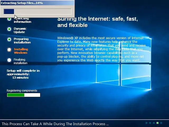
Task: Click the 'Finalizing installation' step label
Action: (x=21, y=61)
